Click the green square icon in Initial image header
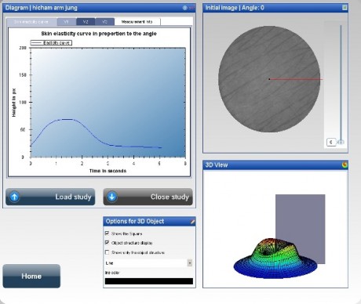 [345, 8]
